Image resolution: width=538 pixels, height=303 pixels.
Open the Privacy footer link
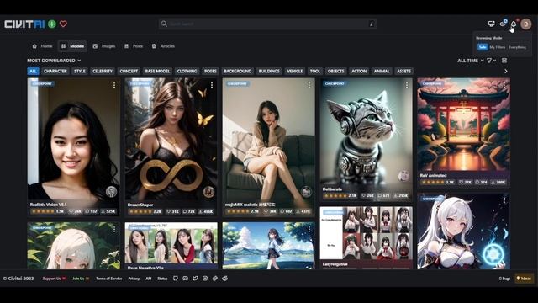[134, 279]
